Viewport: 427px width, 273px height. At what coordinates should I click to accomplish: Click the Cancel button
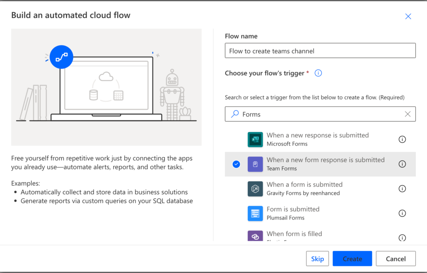[396, 258]
